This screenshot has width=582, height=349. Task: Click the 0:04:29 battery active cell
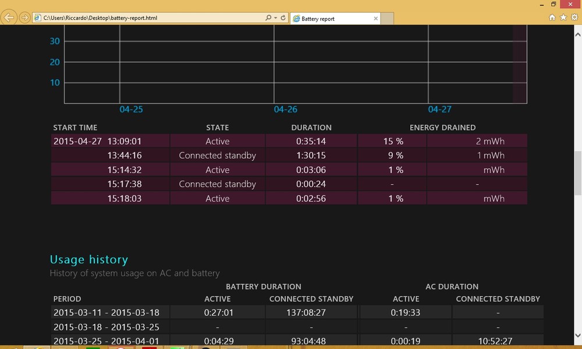click(219, 341)
